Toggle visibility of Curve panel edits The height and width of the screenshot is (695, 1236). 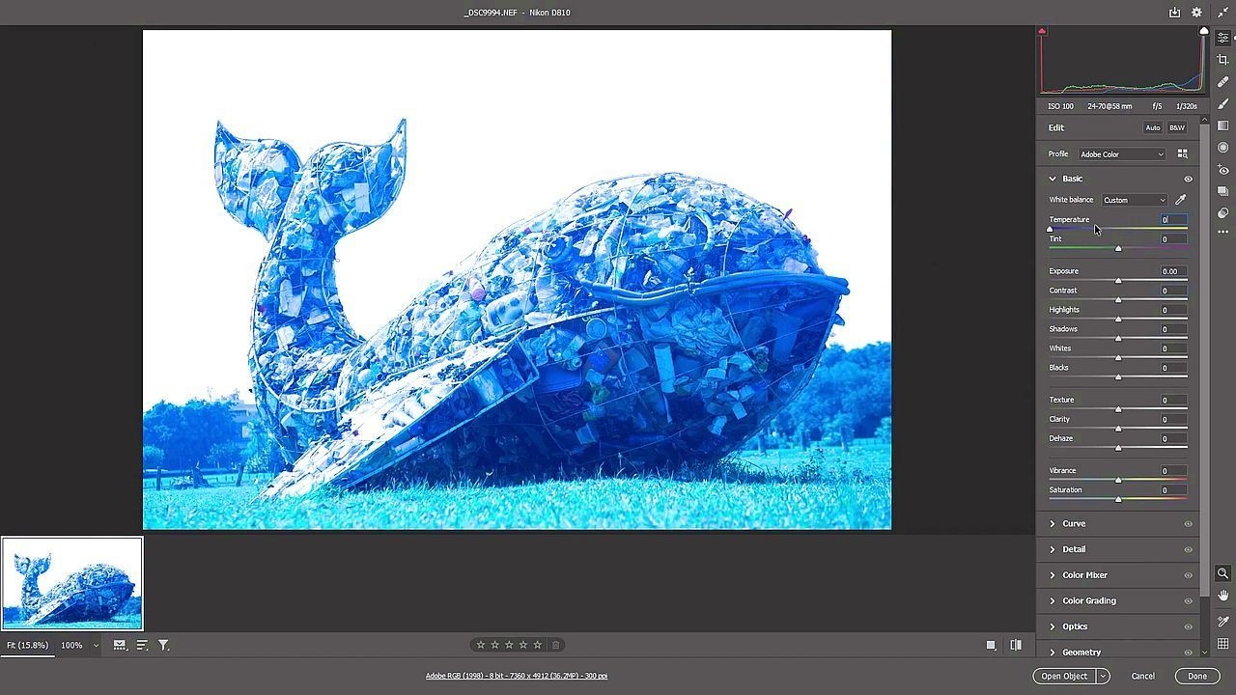pyautogui.click(x=1188, y=524)
